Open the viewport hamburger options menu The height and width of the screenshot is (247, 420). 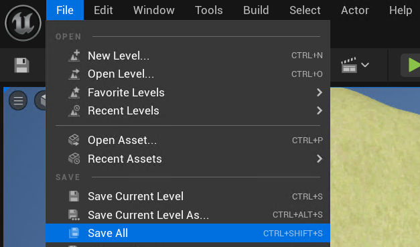18,100
